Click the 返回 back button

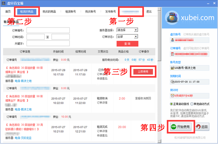click(202, 127)
